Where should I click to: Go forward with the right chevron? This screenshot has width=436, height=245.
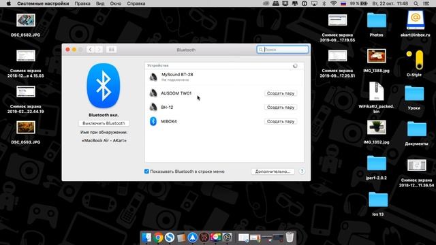click(x=98, y=50)
